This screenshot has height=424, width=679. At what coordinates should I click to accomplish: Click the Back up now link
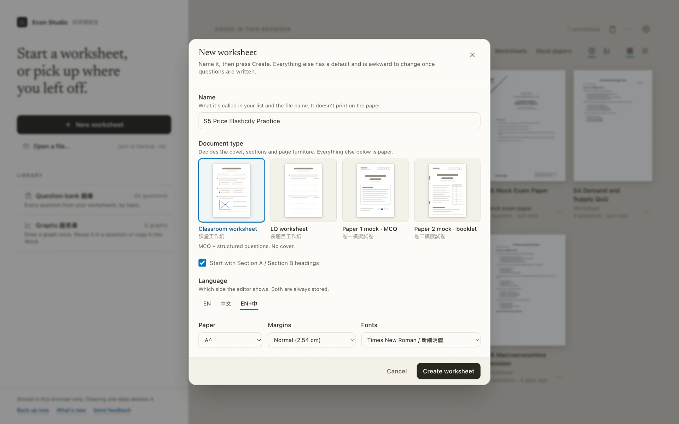click(33, 410)
